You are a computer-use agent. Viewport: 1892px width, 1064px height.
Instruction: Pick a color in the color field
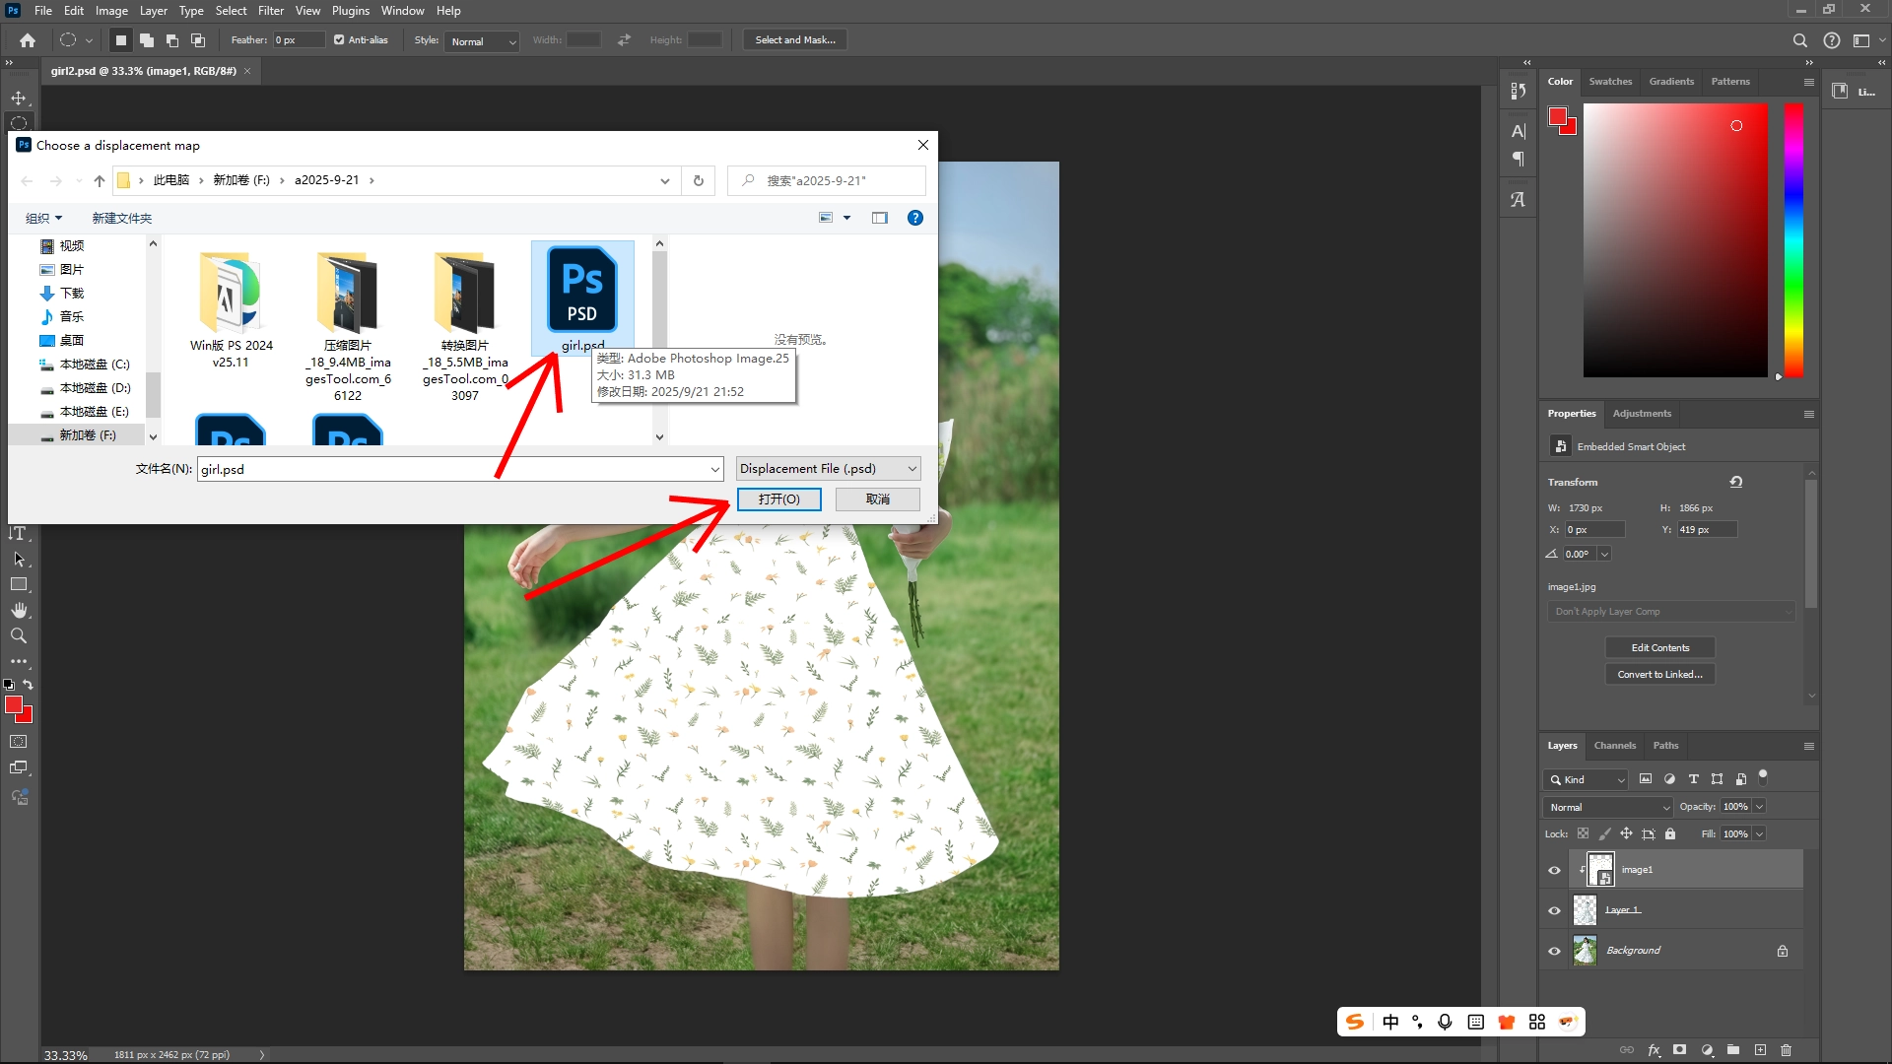point(1675,239)
